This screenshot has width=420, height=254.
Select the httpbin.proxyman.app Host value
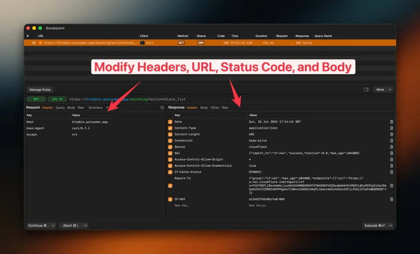coord(90,122)
